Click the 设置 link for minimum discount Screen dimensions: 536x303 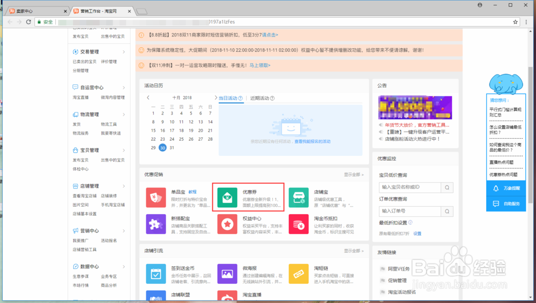418,233
